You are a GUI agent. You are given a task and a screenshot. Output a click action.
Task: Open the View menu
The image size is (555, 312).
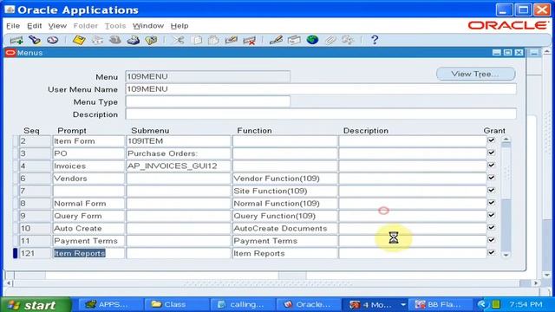(57, 26)
